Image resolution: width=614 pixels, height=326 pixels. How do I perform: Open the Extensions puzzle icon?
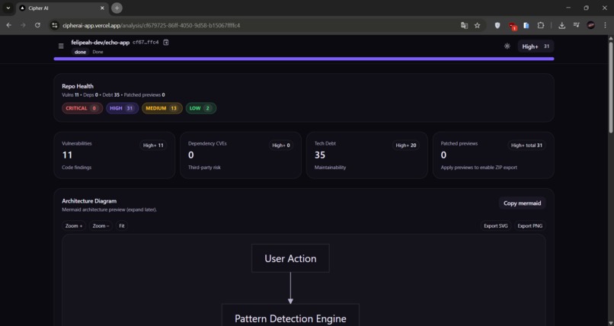click(541, 25)
